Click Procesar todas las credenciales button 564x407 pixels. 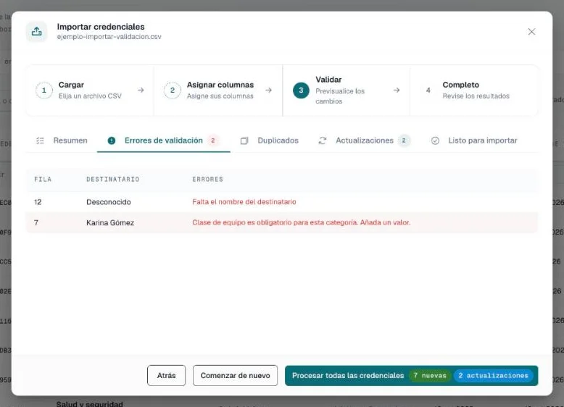[411, 375]
